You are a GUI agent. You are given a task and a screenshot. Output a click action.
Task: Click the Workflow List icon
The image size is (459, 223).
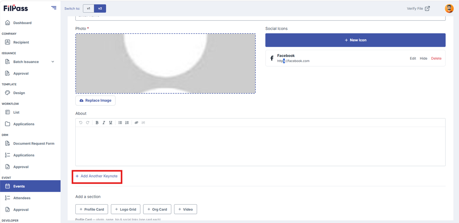tap(8, 112)
